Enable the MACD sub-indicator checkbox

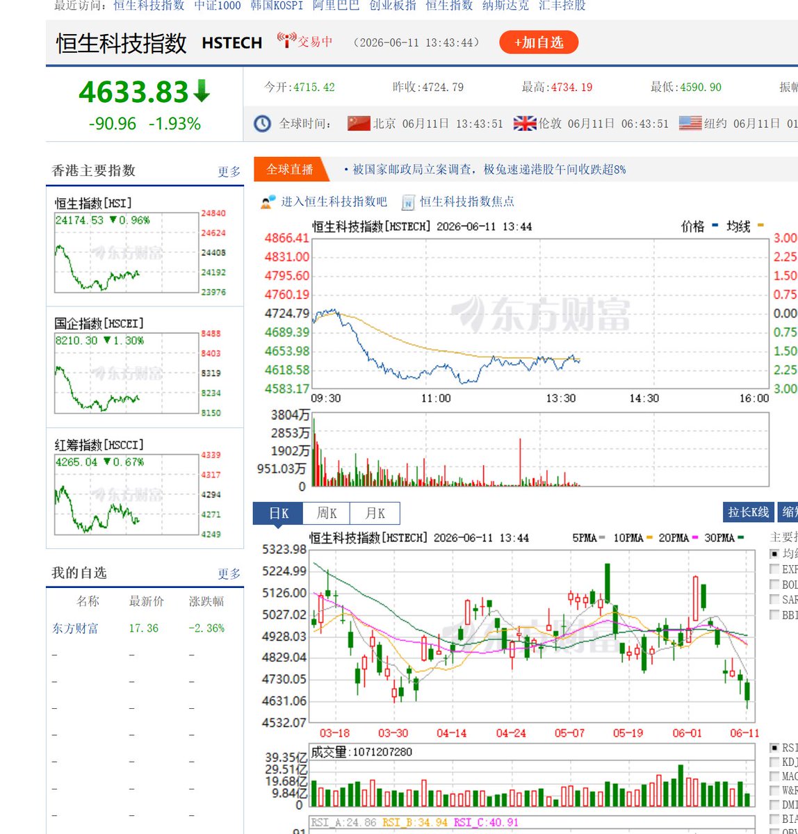(x=774, y=776)
